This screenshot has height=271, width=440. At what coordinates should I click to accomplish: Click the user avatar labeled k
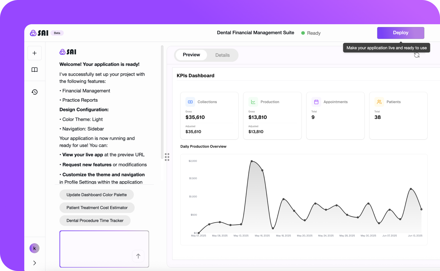[35, 248]
